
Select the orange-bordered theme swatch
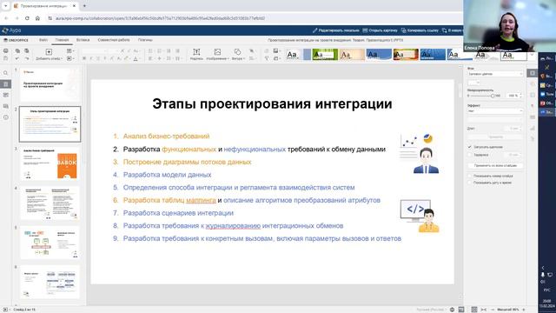click(x=406, y=55)
